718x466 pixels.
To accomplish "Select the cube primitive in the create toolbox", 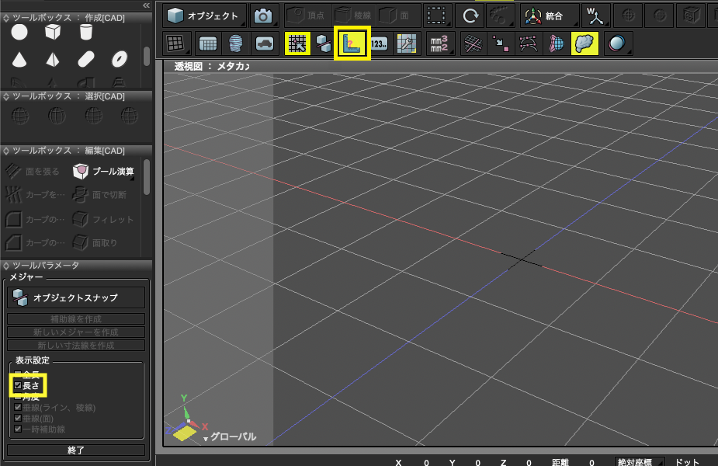I will pyautogui.click(x=53, y=32).
